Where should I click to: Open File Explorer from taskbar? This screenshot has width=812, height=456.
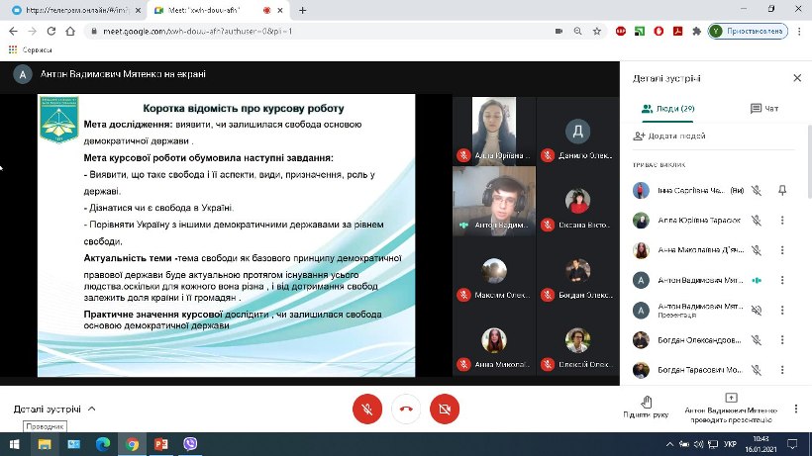(x=45, y=444)
